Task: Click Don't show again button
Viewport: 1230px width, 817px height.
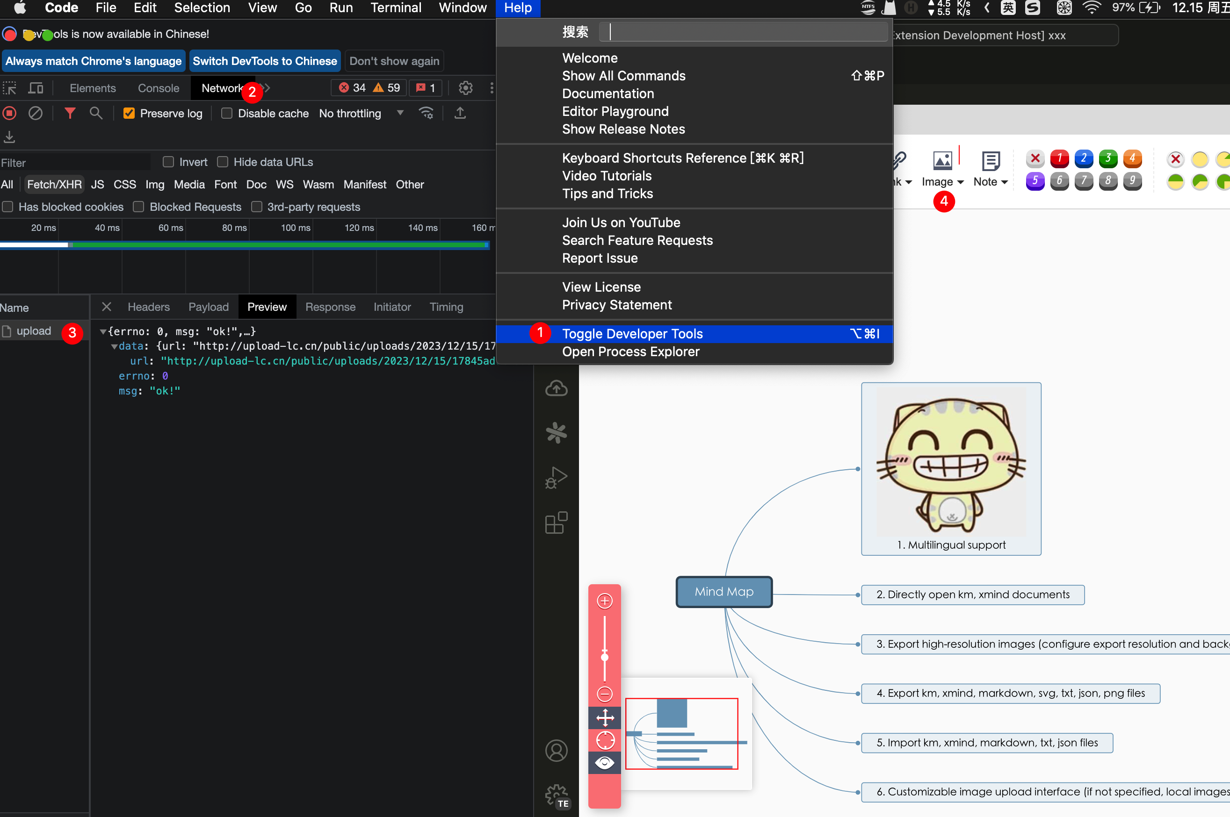Action: coord(394,61)
